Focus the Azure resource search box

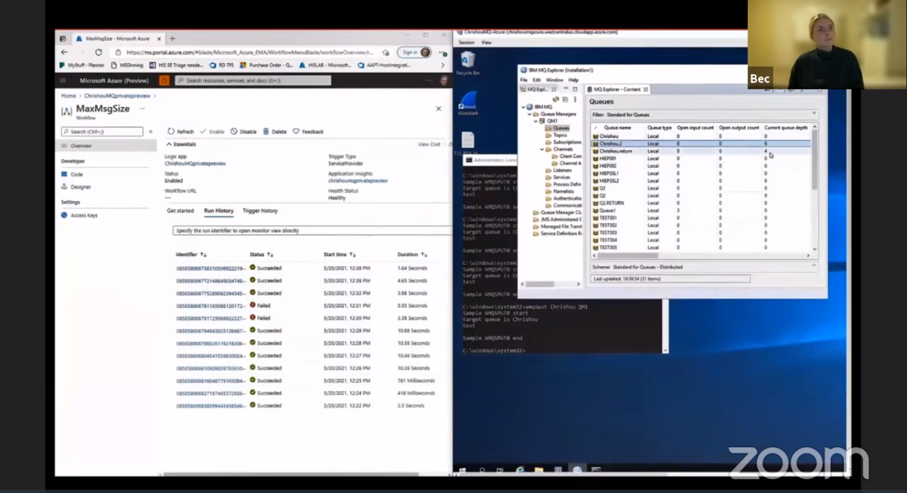point(253,80)
